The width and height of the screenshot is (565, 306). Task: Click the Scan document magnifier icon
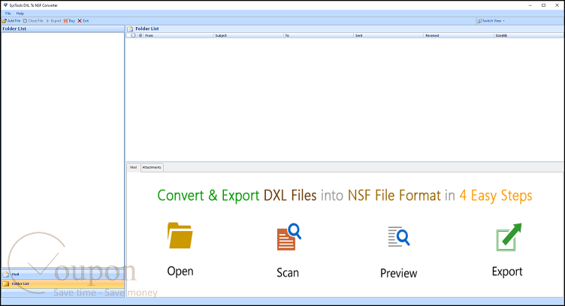coord(289,236)
